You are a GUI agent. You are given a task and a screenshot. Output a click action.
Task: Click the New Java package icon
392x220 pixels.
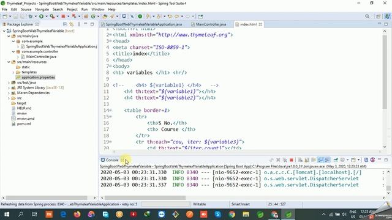point(86,16)
